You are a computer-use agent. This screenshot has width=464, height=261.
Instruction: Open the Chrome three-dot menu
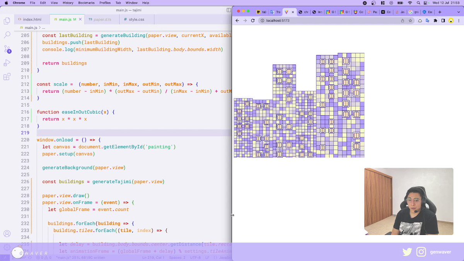[458, 20]
